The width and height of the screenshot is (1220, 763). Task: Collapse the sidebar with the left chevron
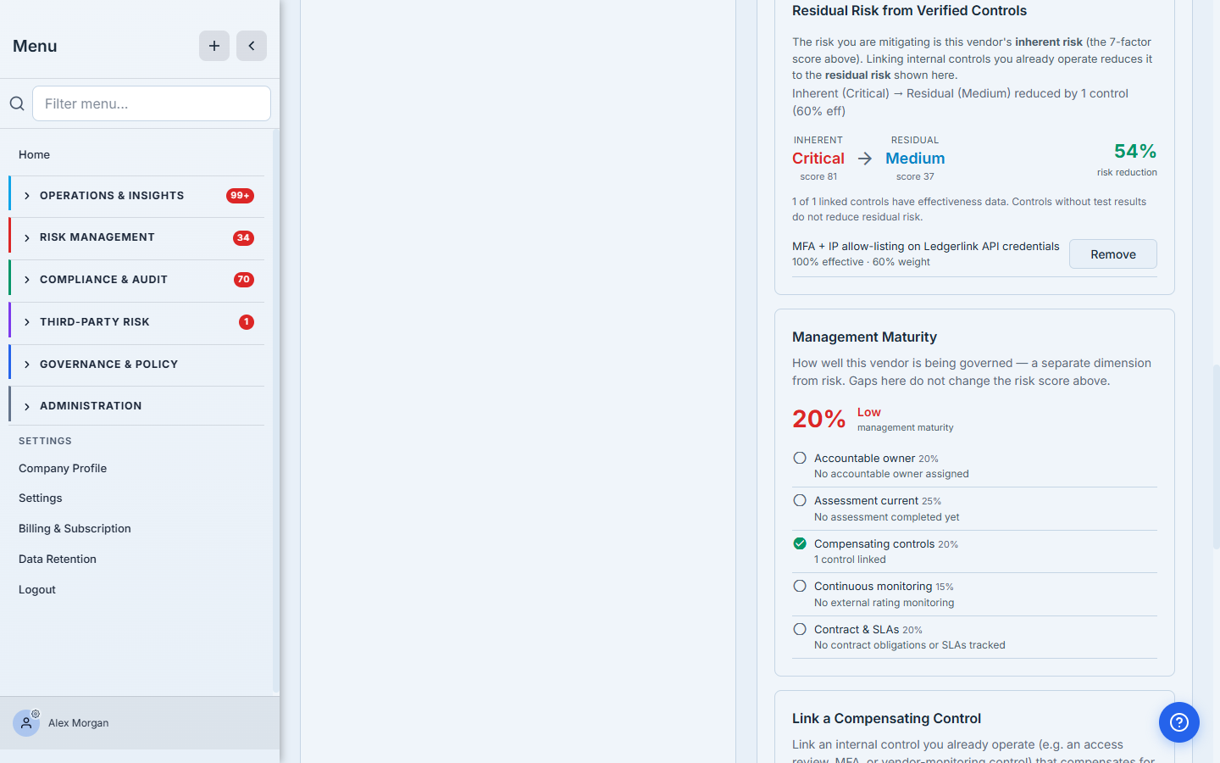[252, 46]
